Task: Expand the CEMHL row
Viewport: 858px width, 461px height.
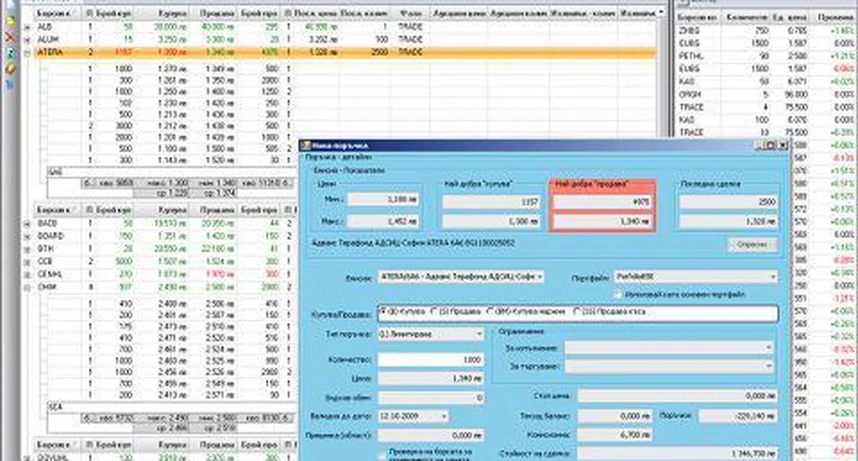Action: (27, 274)
